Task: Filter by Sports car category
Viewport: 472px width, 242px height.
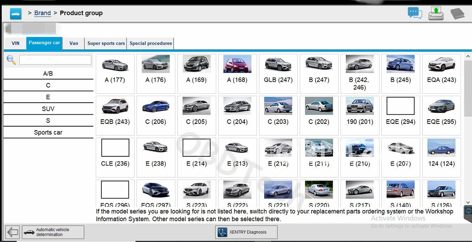Action: [48, 132]
